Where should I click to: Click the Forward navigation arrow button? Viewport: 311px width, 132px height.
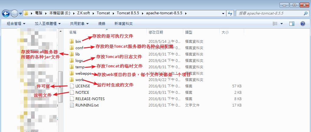click(15, 13)
